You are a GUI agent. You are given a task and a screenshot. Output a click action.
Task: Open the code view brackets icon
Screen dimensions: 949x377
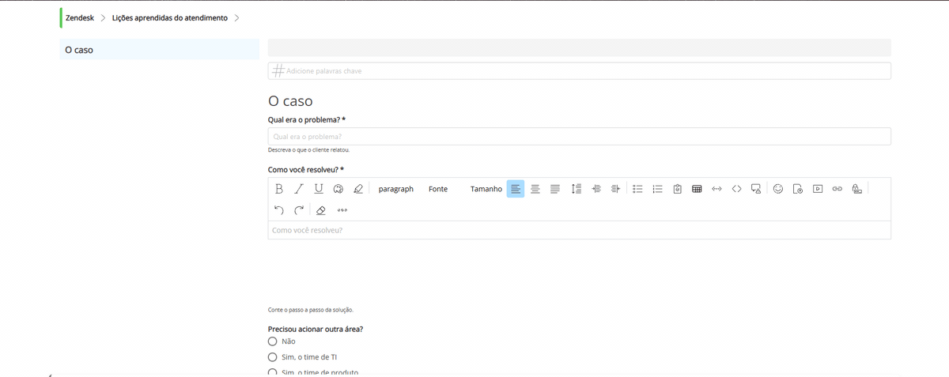(736, 189)
